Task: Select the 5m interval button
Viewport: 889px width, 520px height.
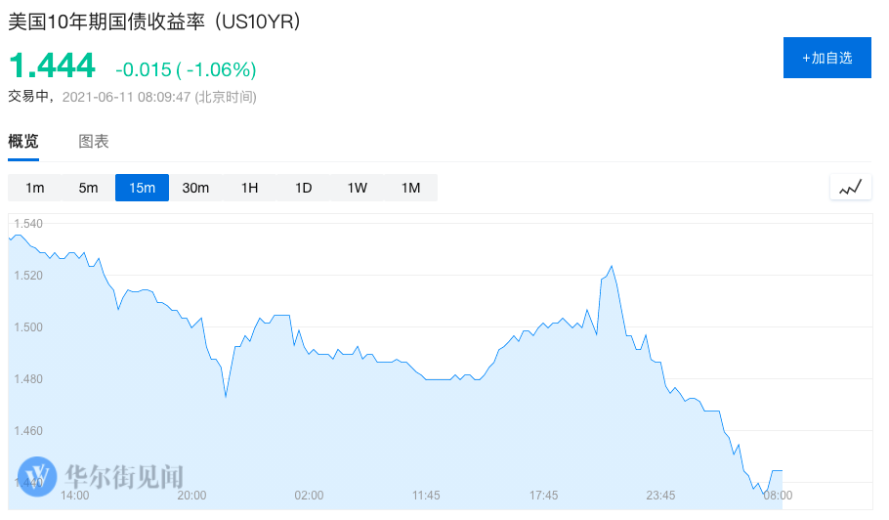Action: (89, 188)
